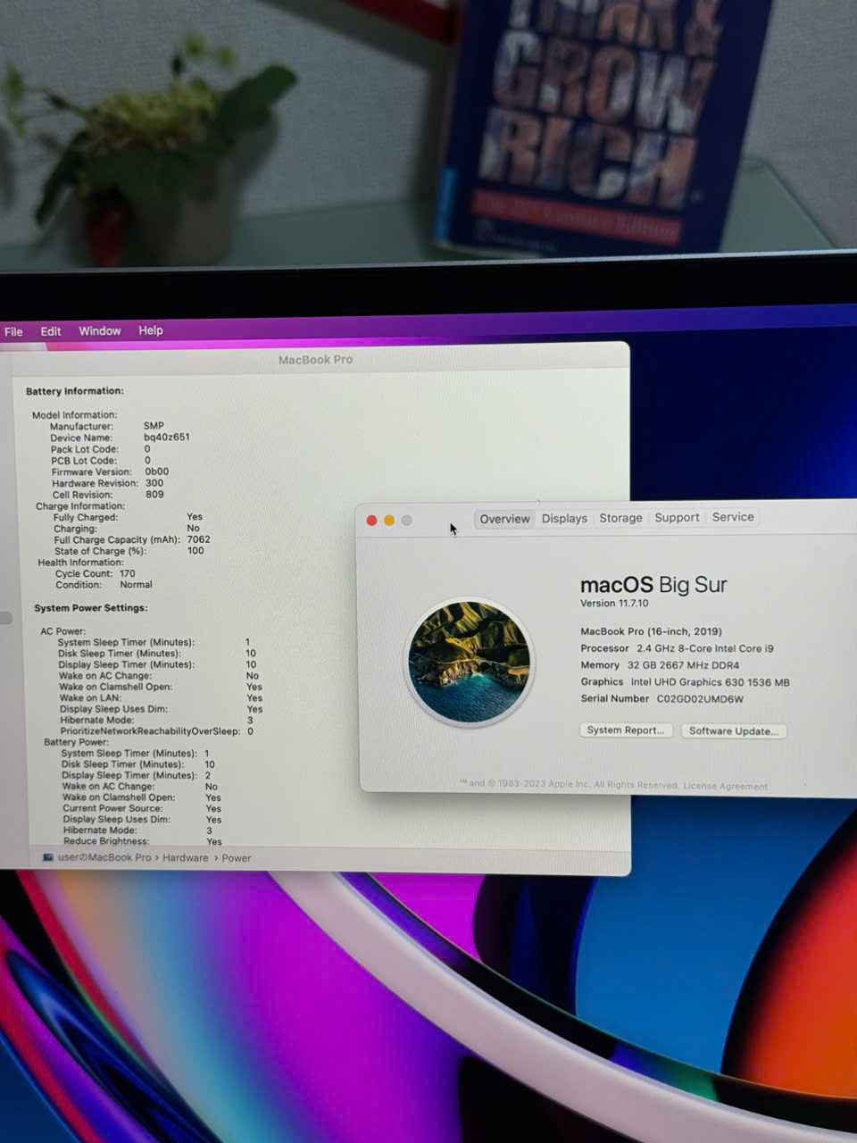The width and height of the screenshot is (857, 1143).
Task: Select Hardware in the path bar
Action: [185, 858]
